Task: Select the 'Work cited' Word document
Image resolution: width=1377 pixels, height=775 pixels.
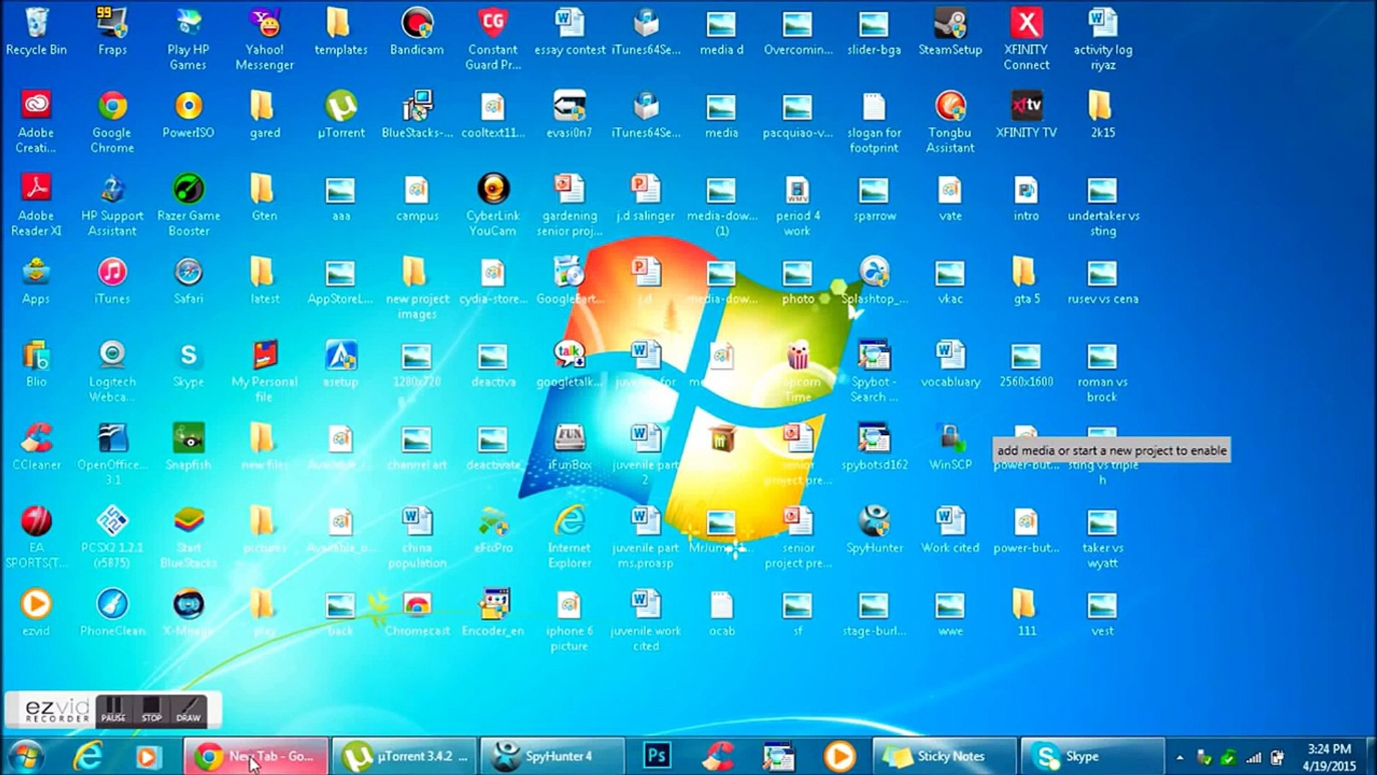Action: point(950,530)
